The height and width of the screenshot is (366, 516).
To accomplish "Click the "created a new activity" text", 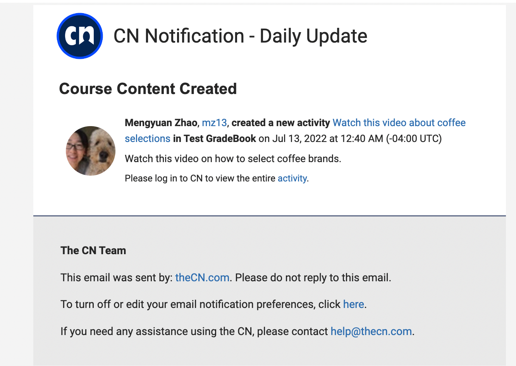I will [x=280, y=123].
